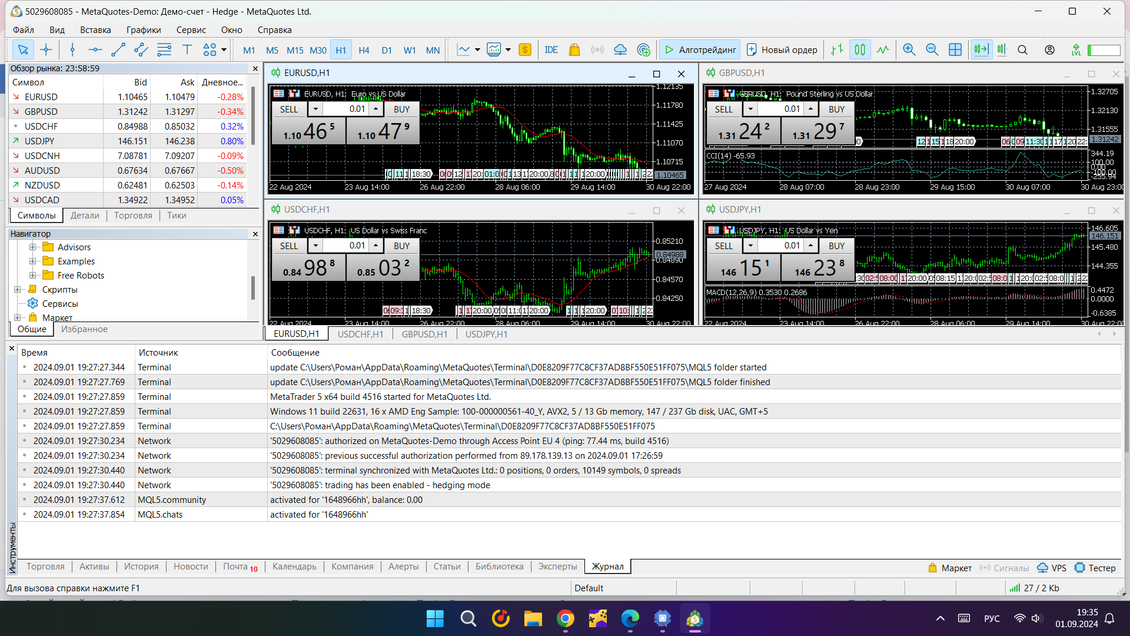1130x636 pixels.
Task: Switch to M1 timeframe
Action: (249, 50)
